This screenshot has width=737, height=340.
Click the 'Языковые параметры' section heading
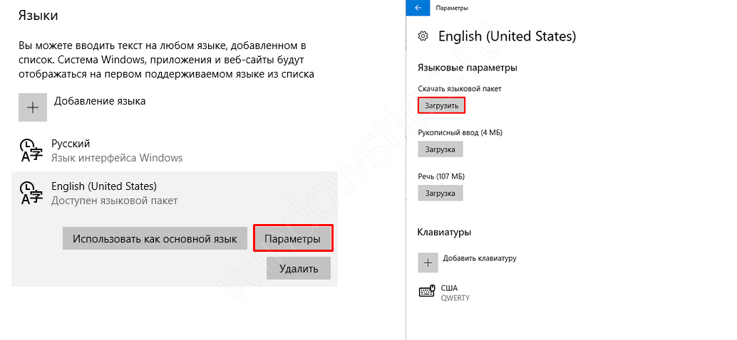click(x=467, y=68)
